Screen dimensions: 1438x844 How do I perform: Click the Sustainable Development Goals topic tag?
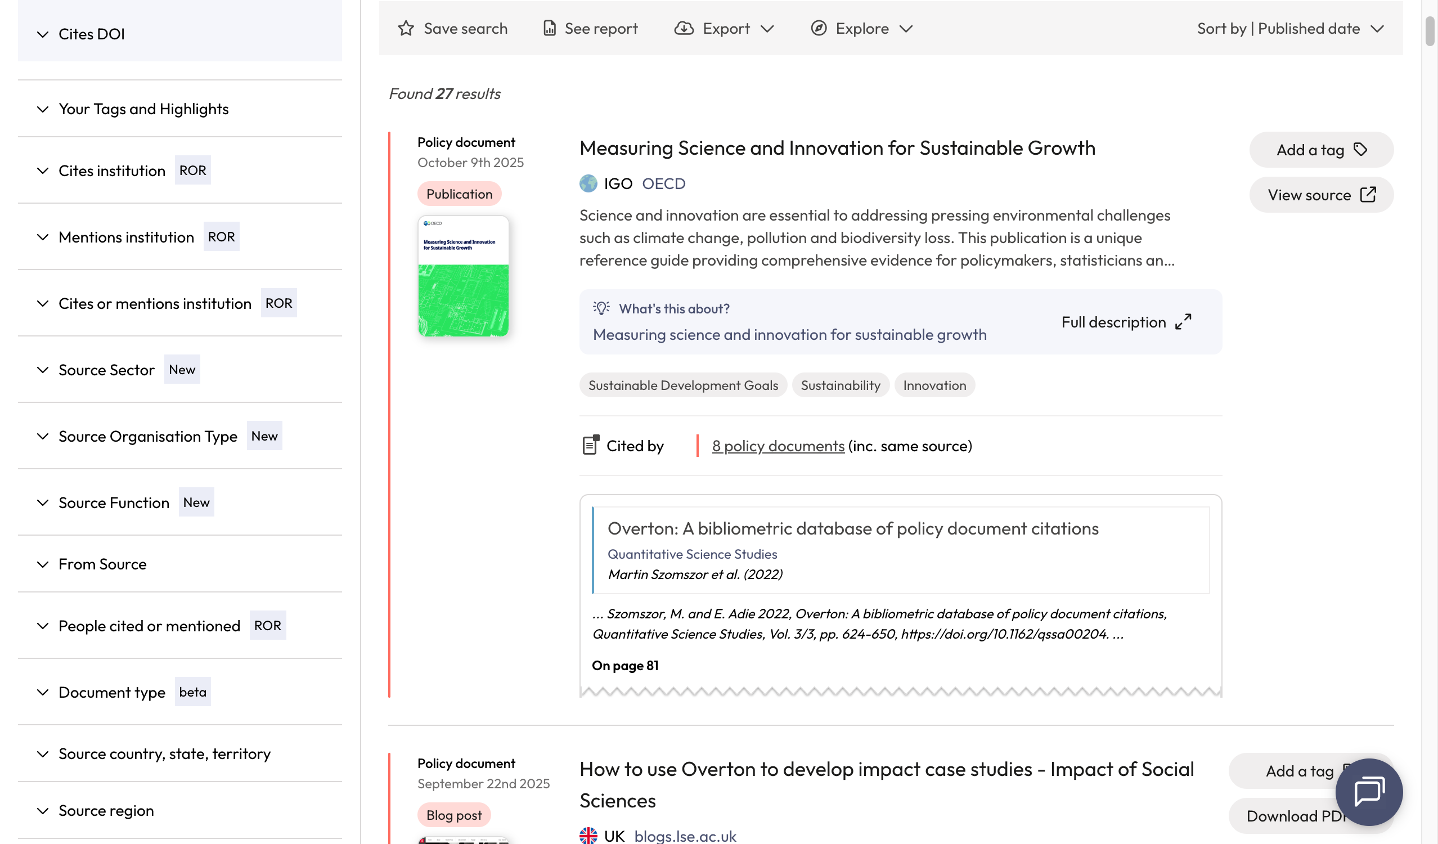pyautogui.click(x=683, y=385)
